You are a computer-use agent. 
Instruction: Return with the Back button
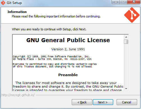coord(82,102)
